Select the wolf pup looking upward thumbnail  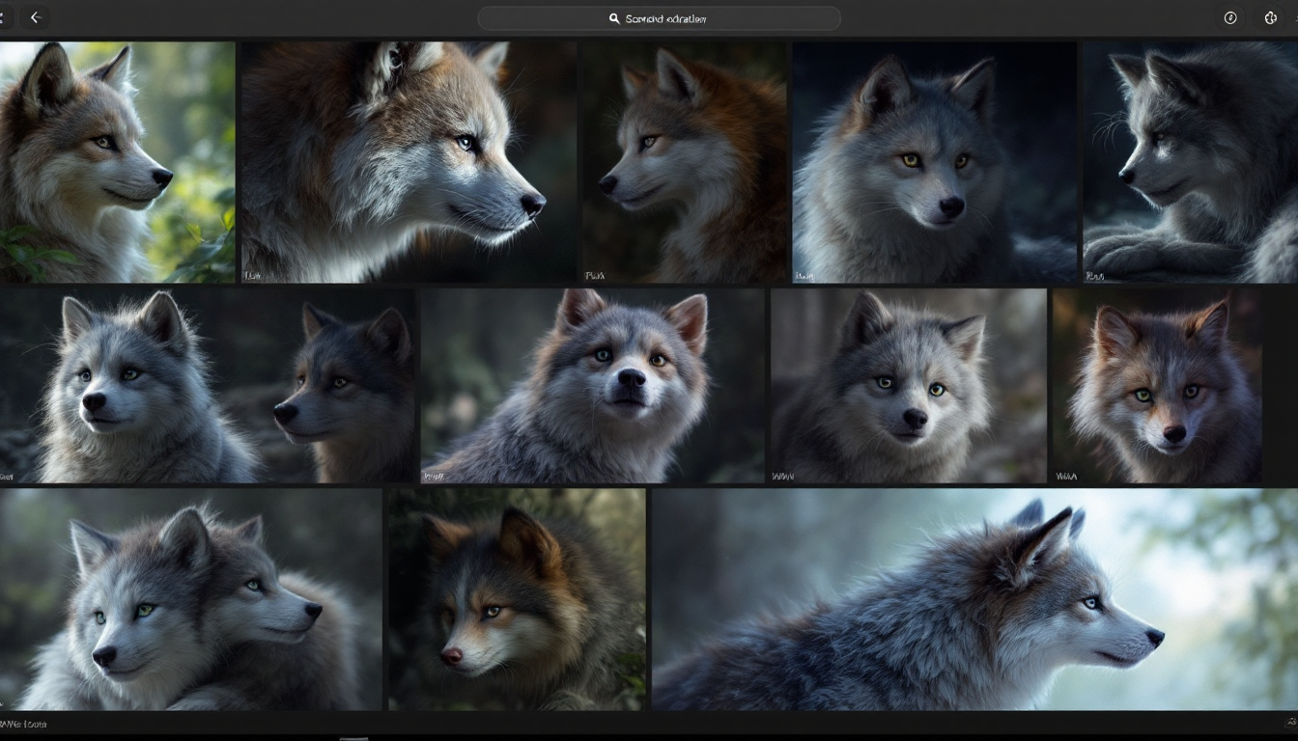592,385
